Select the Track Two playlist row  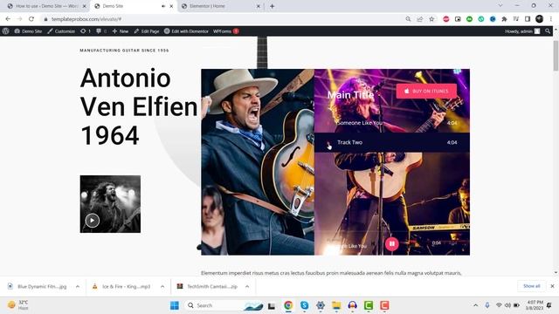pos(392,142)
